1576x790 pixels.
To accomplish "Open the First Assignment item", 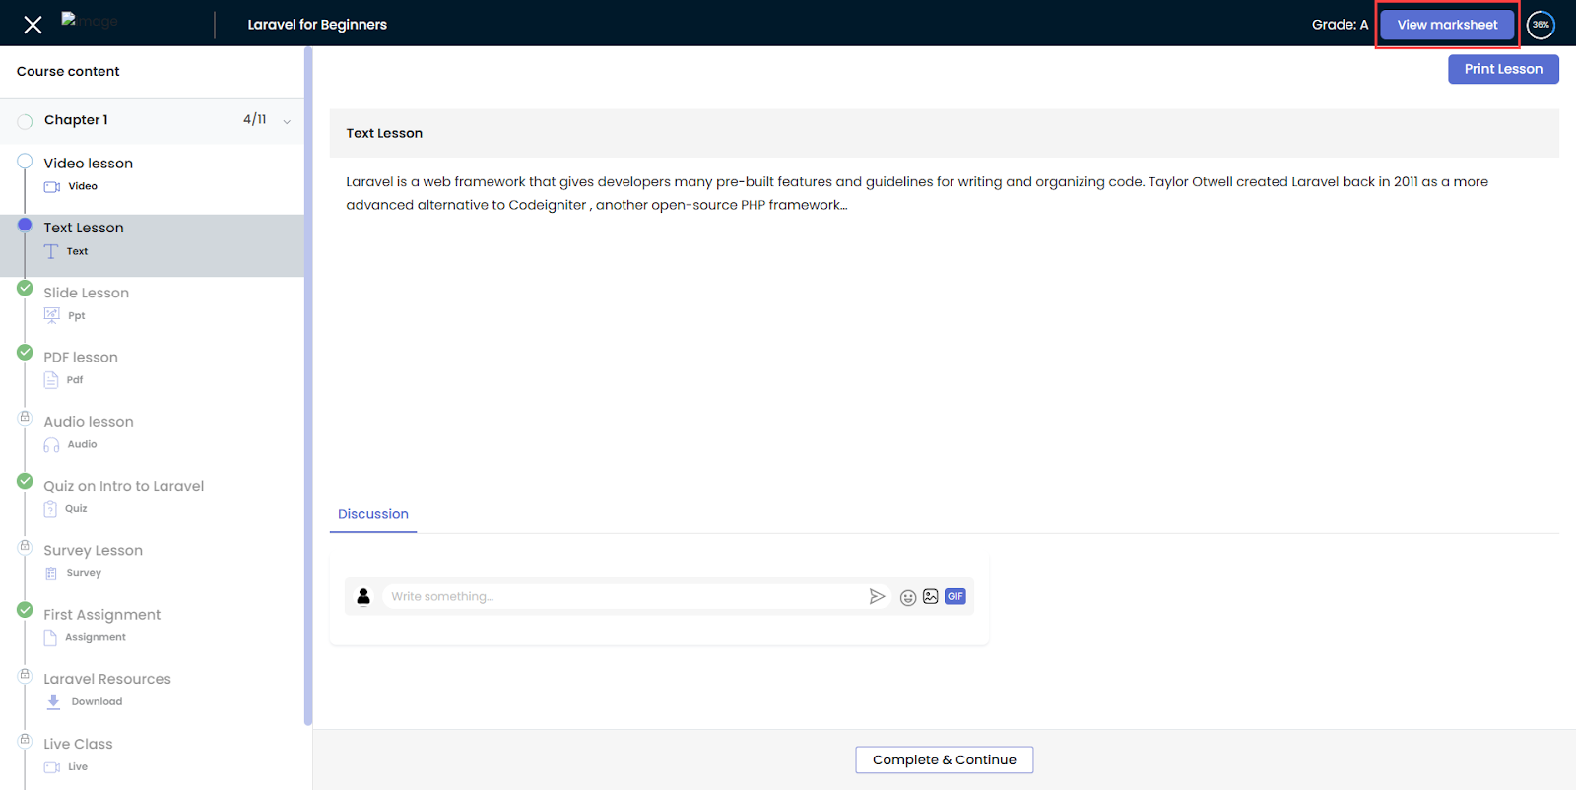I will (101, 615).
